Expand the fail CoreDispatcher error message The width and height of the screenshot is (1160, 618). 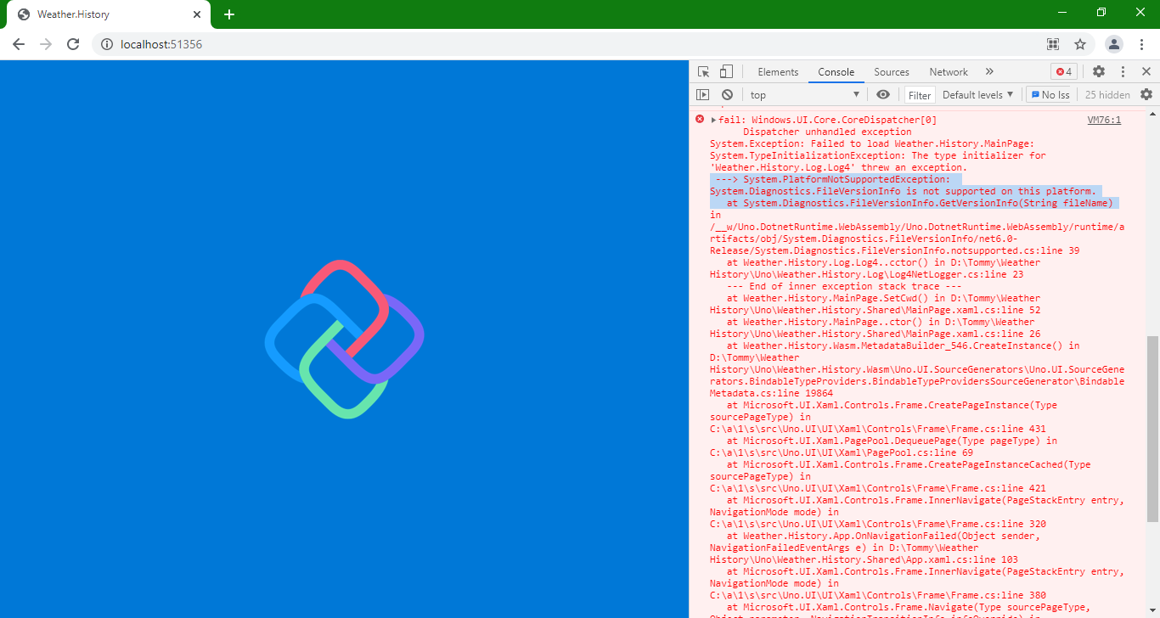click(x=712, y=119)
